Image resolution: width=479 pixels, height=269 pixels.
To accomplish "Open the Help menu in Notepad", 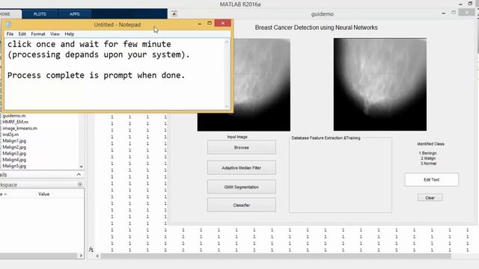I will point(70,34).
